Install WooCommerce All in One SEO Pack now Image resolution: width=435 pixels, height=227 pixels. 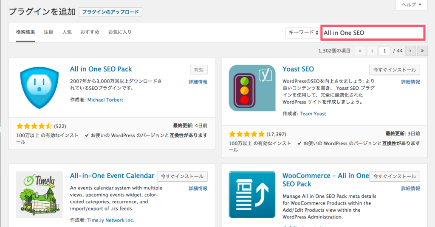click(x=395, y=177)
